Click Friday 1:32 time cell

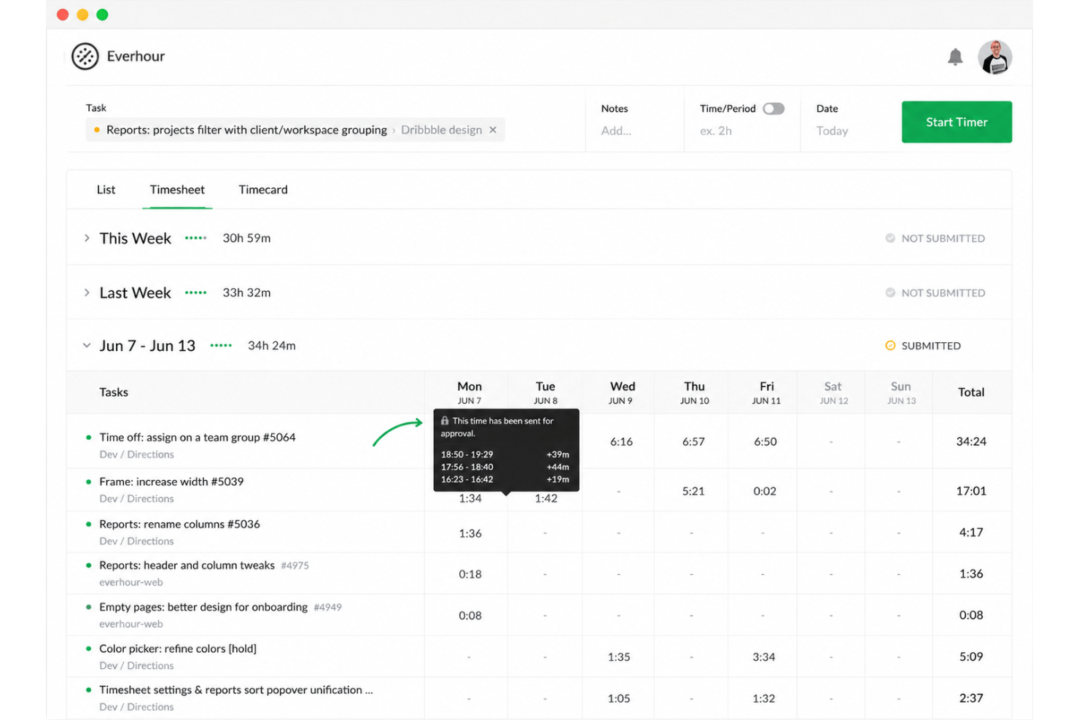click(764, 699)
